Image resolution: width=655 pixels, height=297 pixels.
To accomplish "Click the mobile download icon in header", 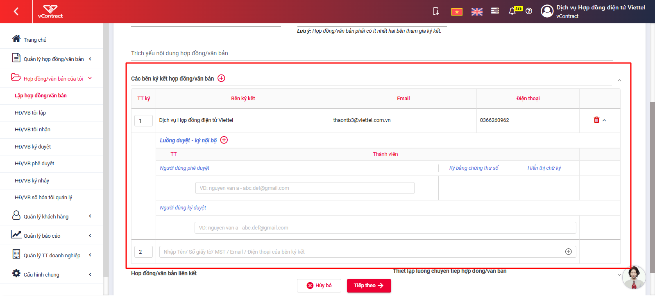I will tap(436, 11).
